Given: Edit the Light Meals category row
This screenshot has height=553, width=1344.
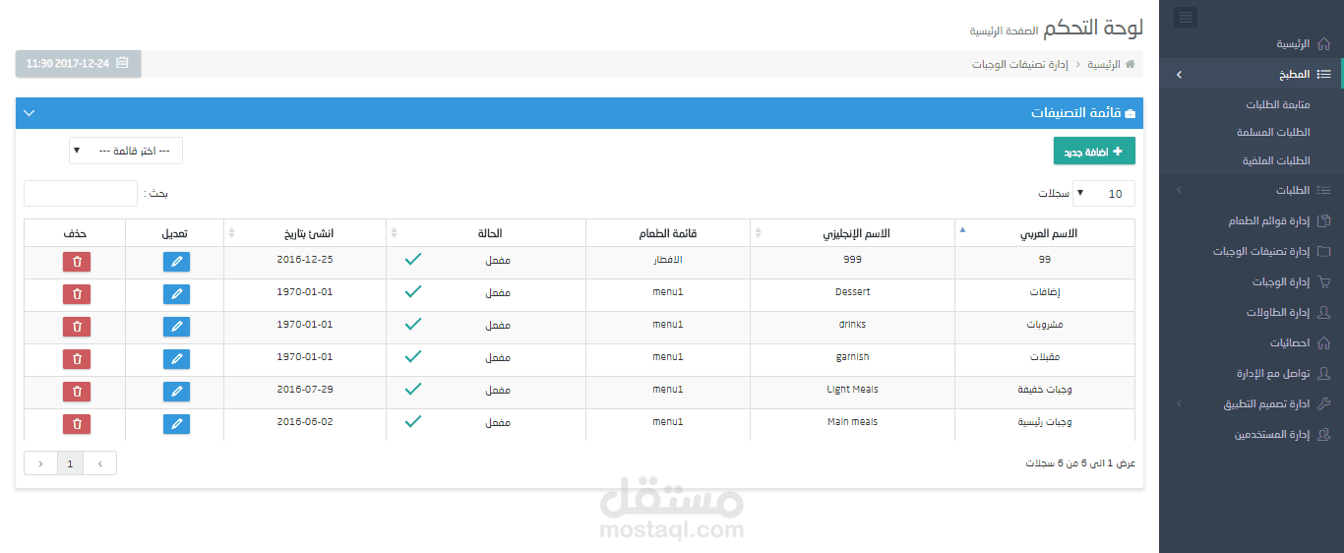Looking at the screenshot, I should (176, 392).
